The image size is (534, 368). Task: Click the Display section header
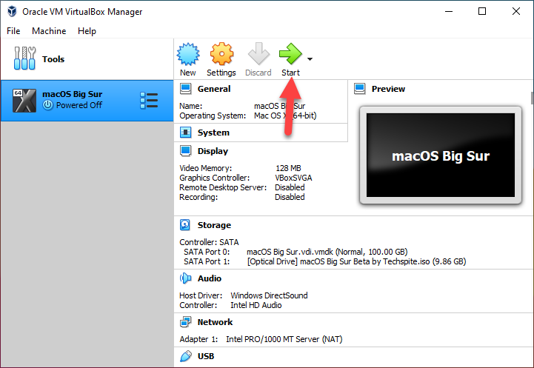(213, 151)
